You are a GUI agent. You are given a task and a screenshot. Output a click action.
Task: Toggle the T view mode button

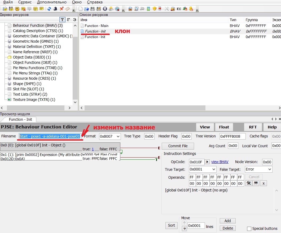(62, 20)
